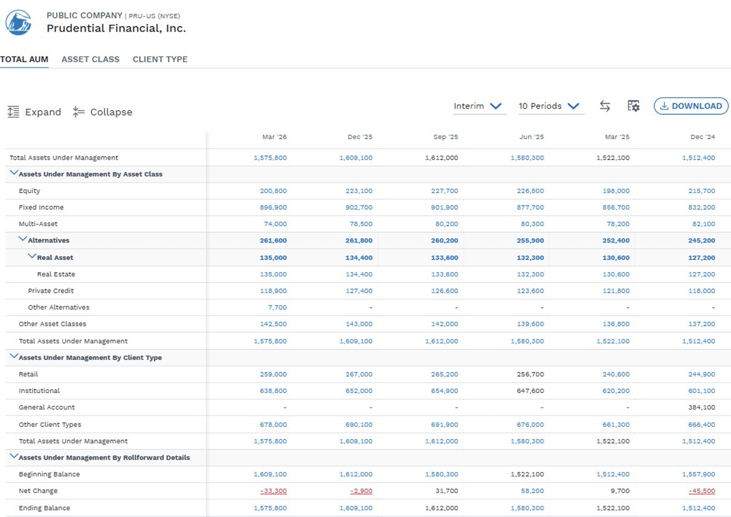
Task: Click the Dec '24 column header
Action: point(703,137)
